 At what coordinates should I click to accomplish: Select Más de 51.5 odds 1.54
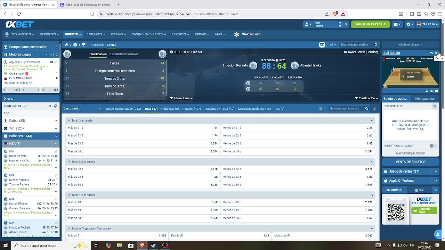tap(143, 128)
